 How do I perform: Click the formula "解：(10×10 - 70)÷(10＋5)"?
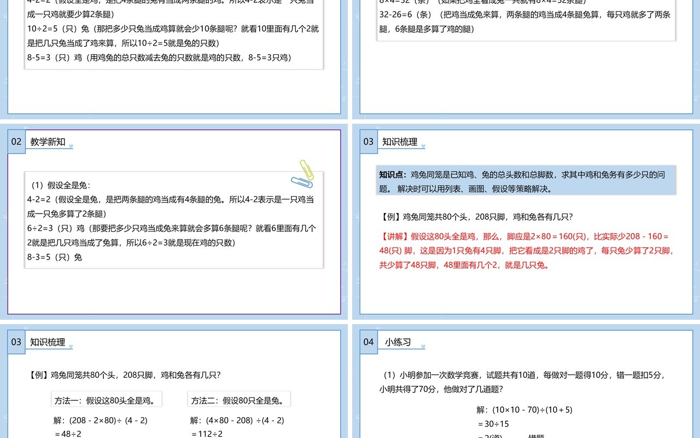click(x=524, y=410)
